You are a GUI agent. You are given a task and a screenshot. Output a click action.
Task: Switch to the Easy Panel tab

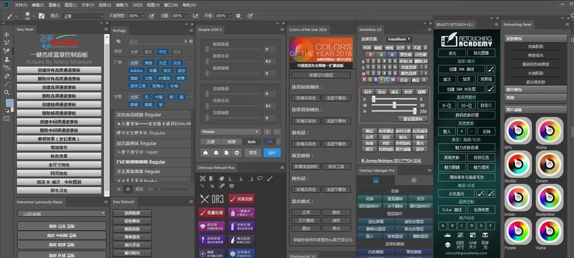click(25, 29)
